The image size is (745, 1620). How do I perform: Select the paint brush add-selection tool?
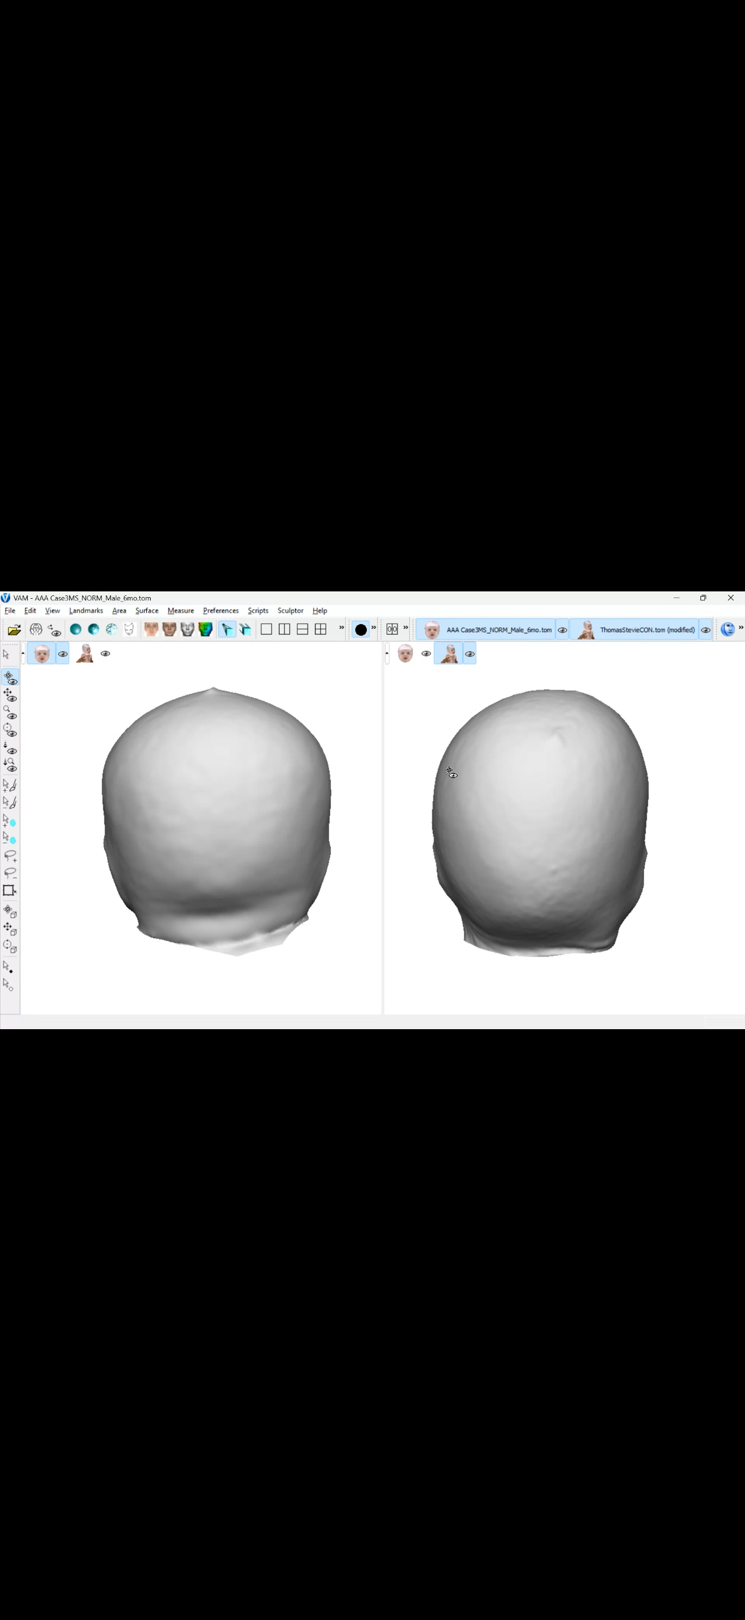coord(10,785)
